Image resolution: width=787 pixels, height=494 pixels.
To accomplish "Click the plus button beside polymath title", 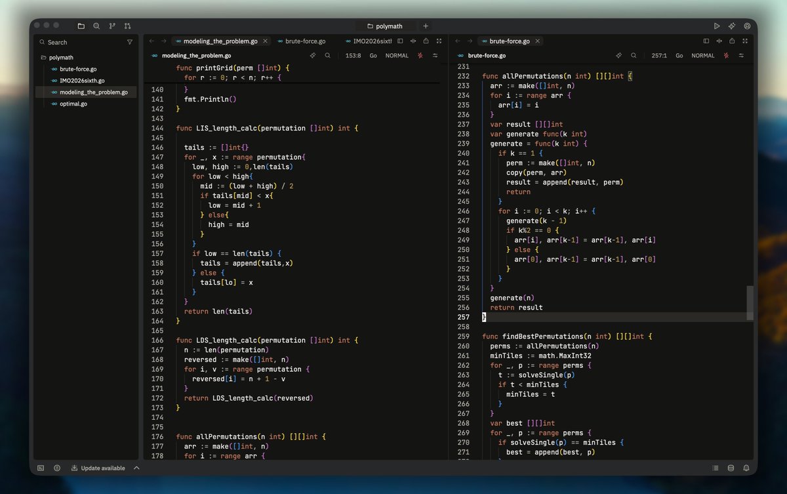I will tap(426, 26).
